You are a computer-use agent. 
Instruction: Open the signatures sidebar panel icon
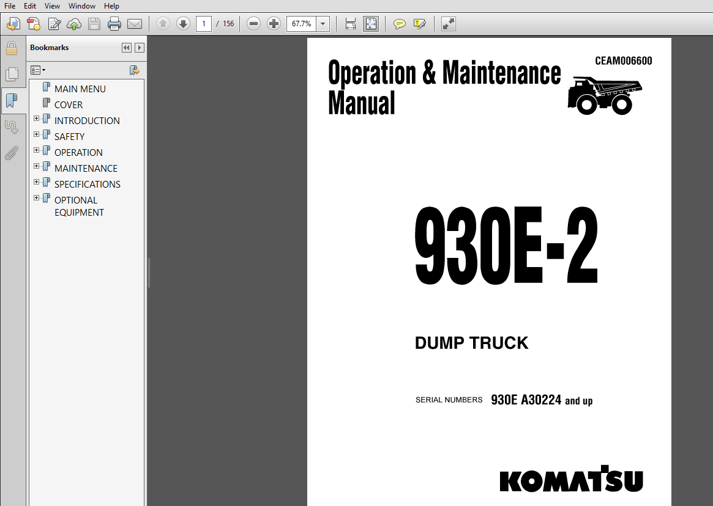click(x=12, y=127)
